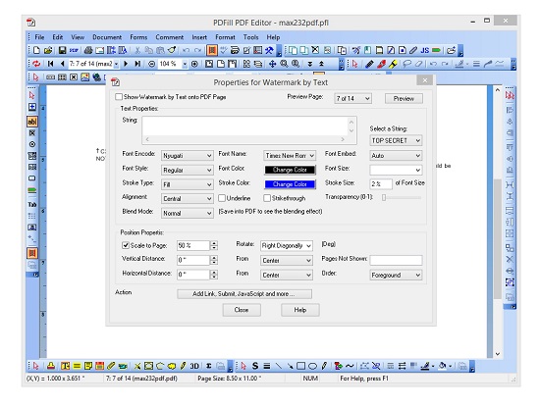The width and height of the screenshot is (540, 406).
Task: Click the Preview button
Action: [x=404, y=99]
